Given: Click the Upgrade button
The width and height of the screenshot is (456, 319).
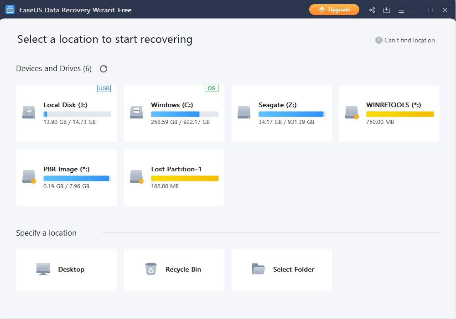Looking at the screenshot, I should [x=334, y=10].
